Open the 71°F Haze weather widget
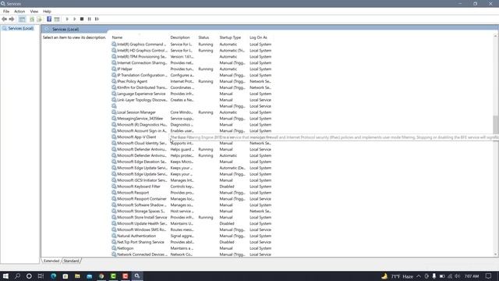The height and width of the screenshot is (281, 499). coord(398,276)
